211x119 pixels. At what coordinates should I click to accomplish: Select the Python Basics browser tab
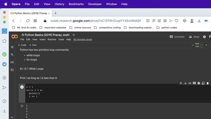pyautogui.click(x=30, y=13)
